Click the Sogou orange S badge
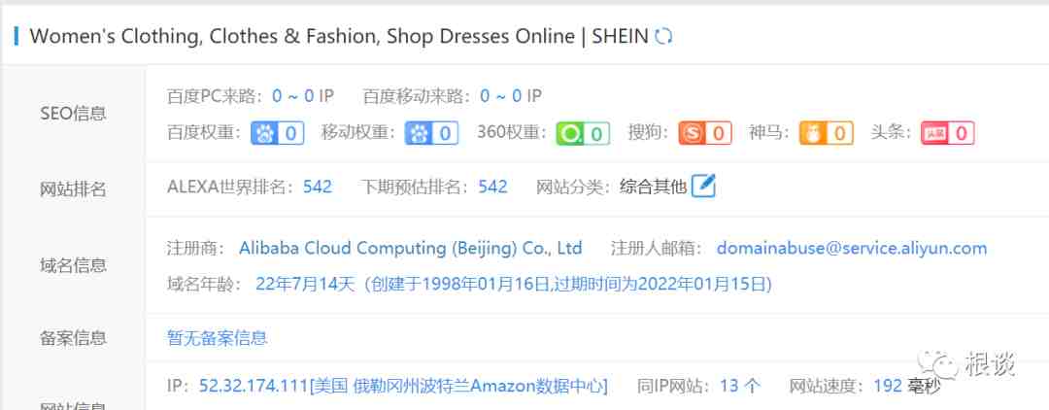 [705, 133]
